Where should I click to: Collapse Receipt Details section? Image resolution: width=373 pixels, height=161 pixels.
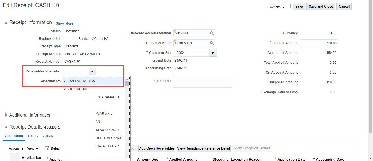6,127
